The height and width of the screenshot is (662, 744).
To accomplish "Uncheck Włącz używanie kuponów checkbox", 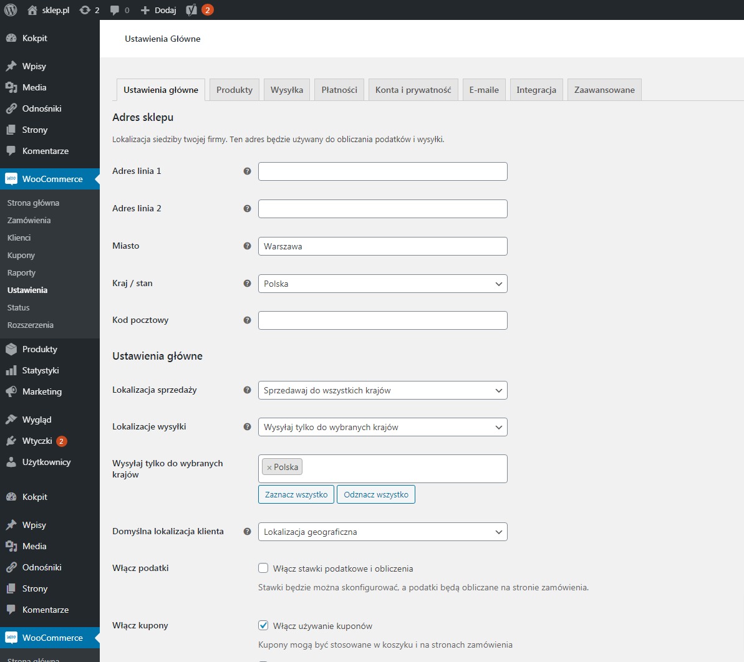I will click(263, 625).
